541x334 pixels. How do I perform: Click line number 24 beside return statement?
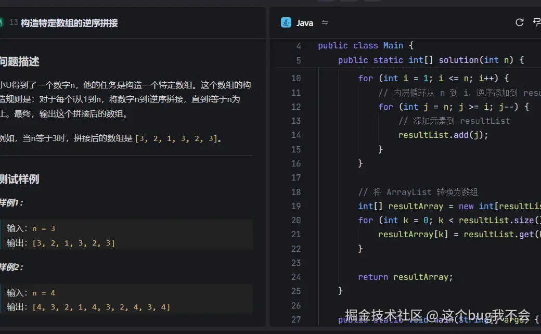click(295, 277)
